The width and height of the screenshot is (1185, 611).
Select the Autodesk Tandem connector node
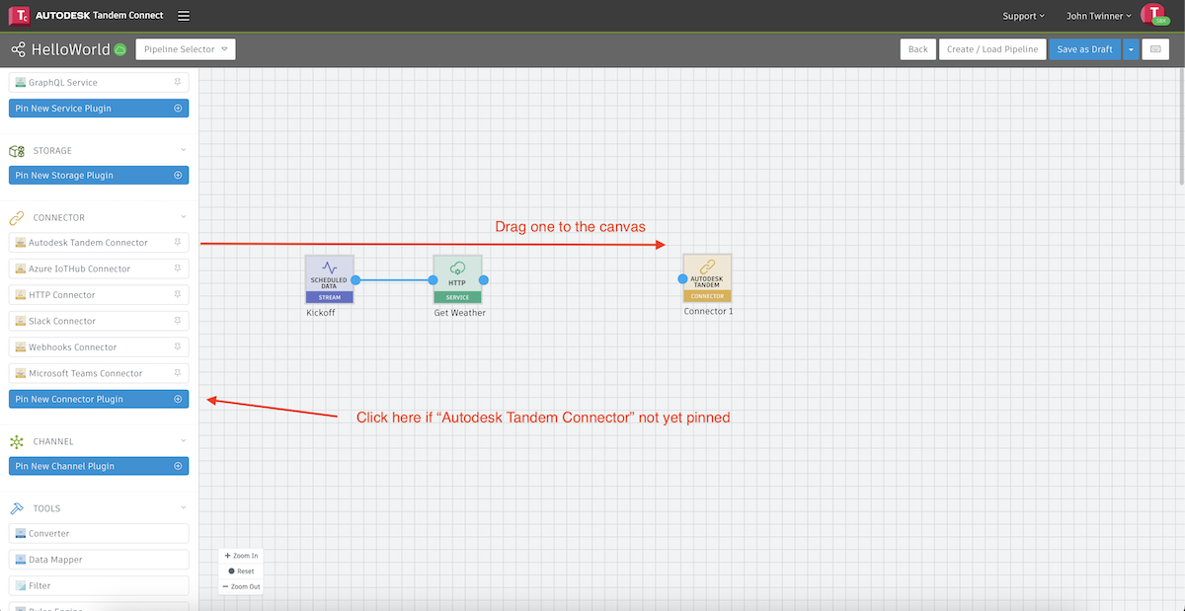pyautogui.click(x=707, y=278)
